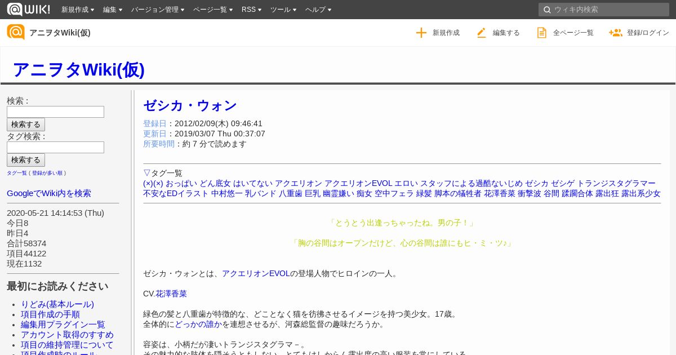This screenshot has width=676, height=355.
Task: Open 項目の維持管理について link
Action: pos(67,345)
